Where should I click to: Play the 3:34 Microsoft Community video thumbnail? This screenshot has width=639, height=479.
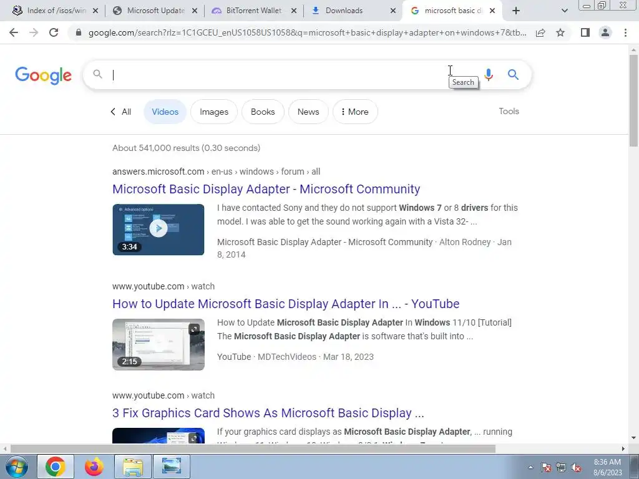[158, 230]
